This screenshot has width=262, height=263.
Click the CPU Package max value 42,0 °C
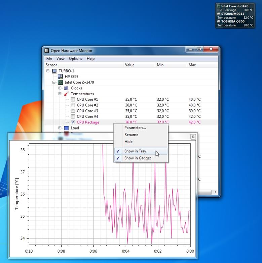[x=194, y=122]
